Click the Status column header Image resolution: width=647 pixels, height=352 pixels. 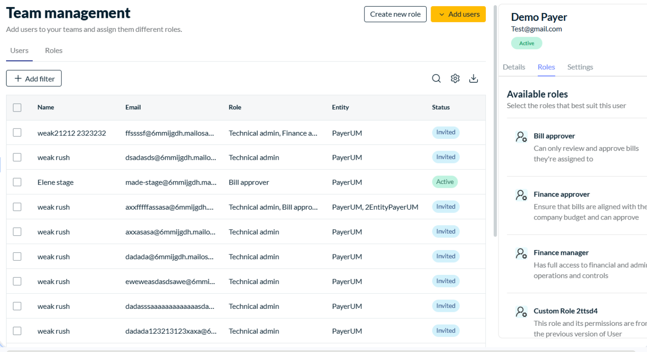(441, 107)
